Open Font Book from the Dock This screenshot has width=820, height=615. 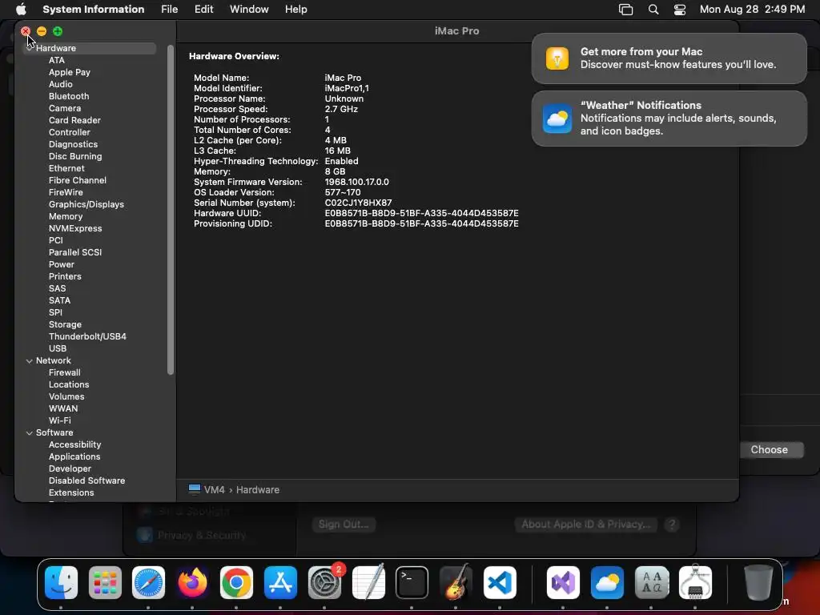coord(651,582)
